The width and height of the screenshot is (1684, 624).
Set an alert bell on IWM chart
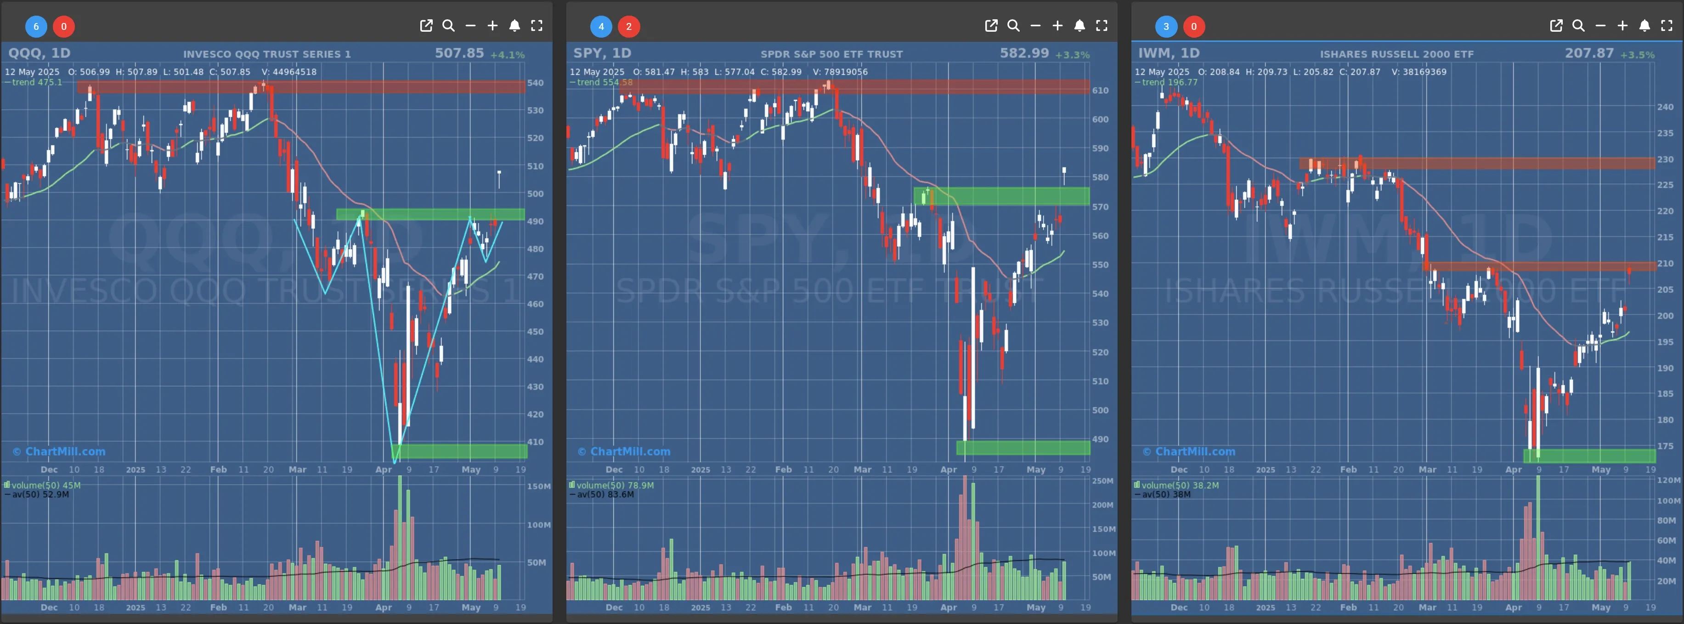coord(1645,26)
